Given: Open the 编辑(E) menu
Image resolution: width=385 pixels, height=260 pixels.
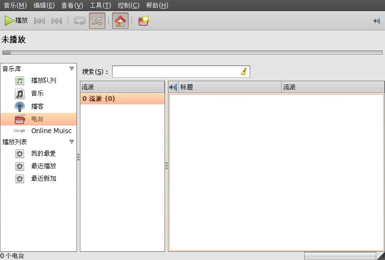Looking at the screenshot, I should pos(44,5).
